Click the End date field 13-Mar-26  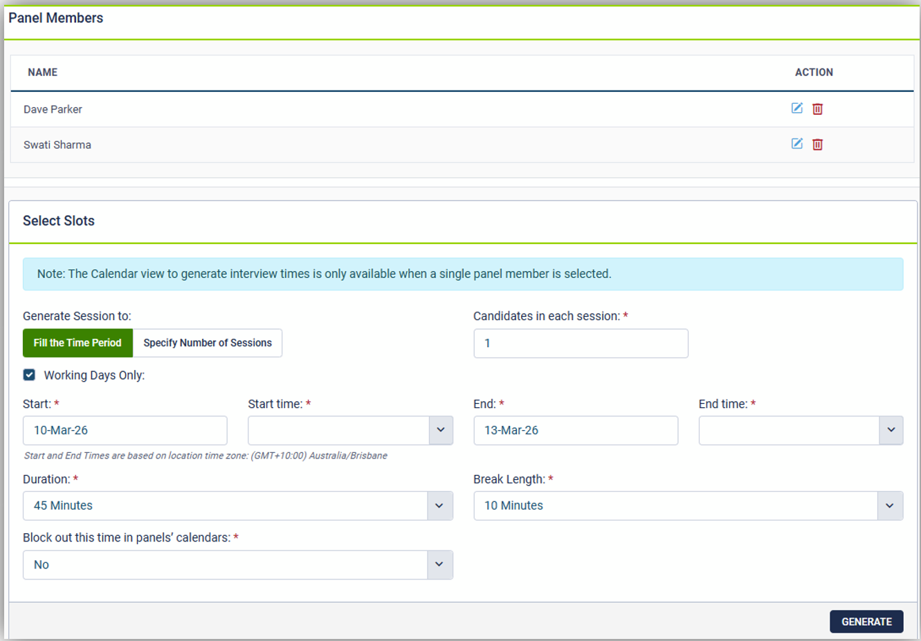(575, 430)
